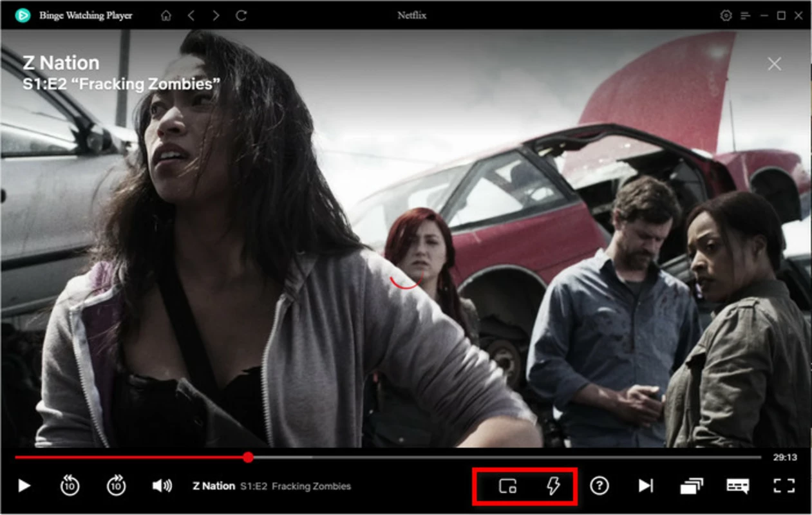The width and height of the screenshot is (812, 515).
Task: Click the lightning bolt speed icon
Action: 553,486
